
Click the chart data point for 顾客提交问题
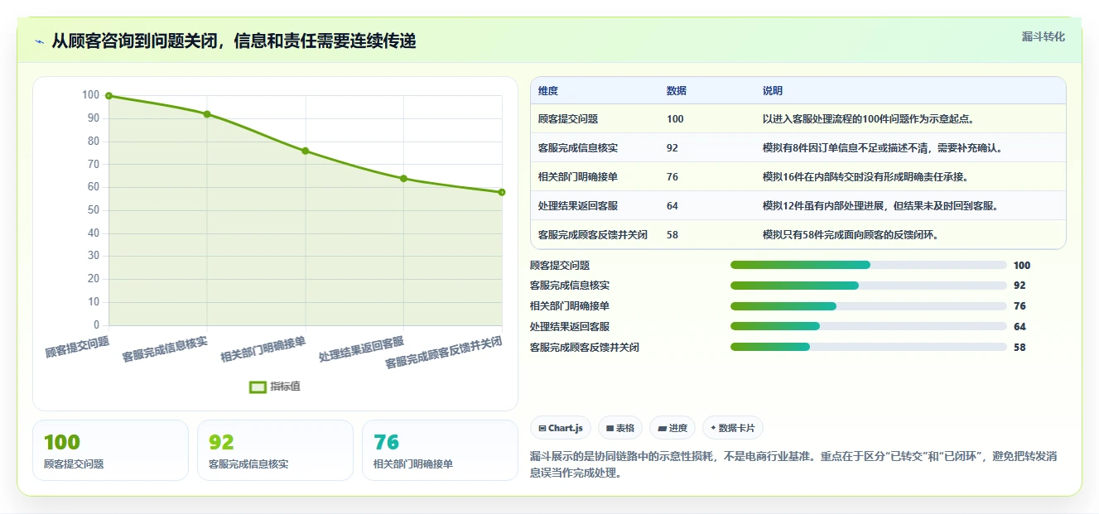pyautogui.click(x=108, y=96)
